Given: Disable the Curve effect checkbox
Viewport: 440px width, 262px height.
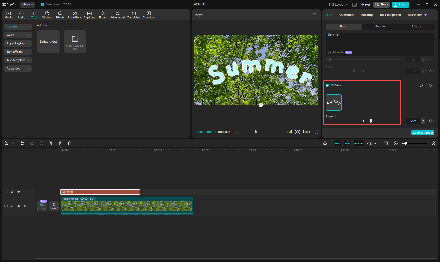Looking at the screenshot, I should click(x=327, y=85).
